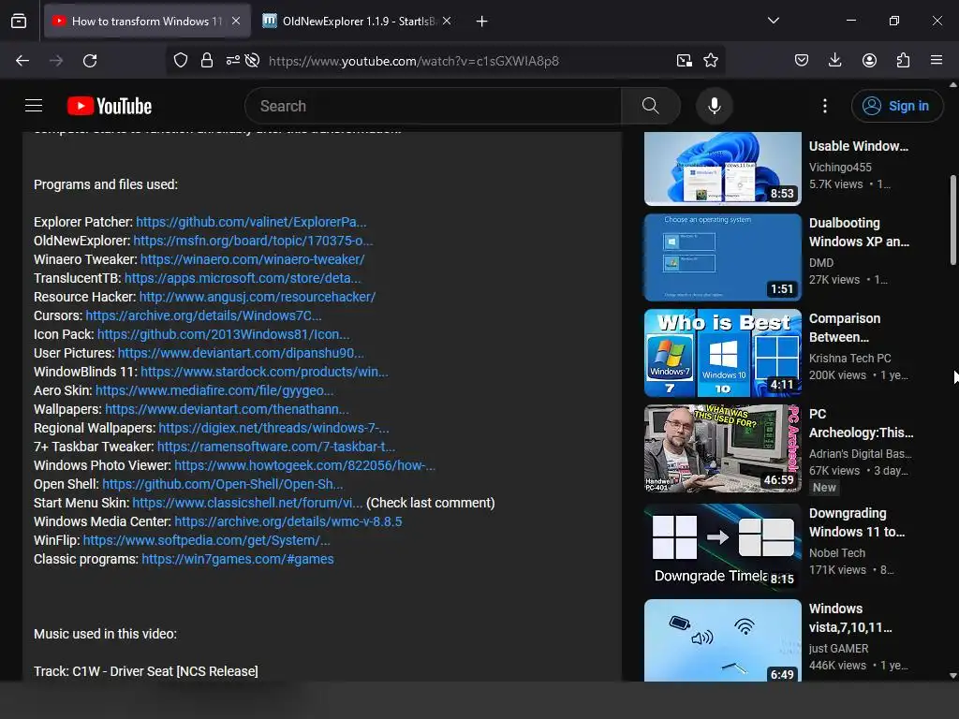
Task: Open the Cursors archive.org link
Action: click(203, 315)
